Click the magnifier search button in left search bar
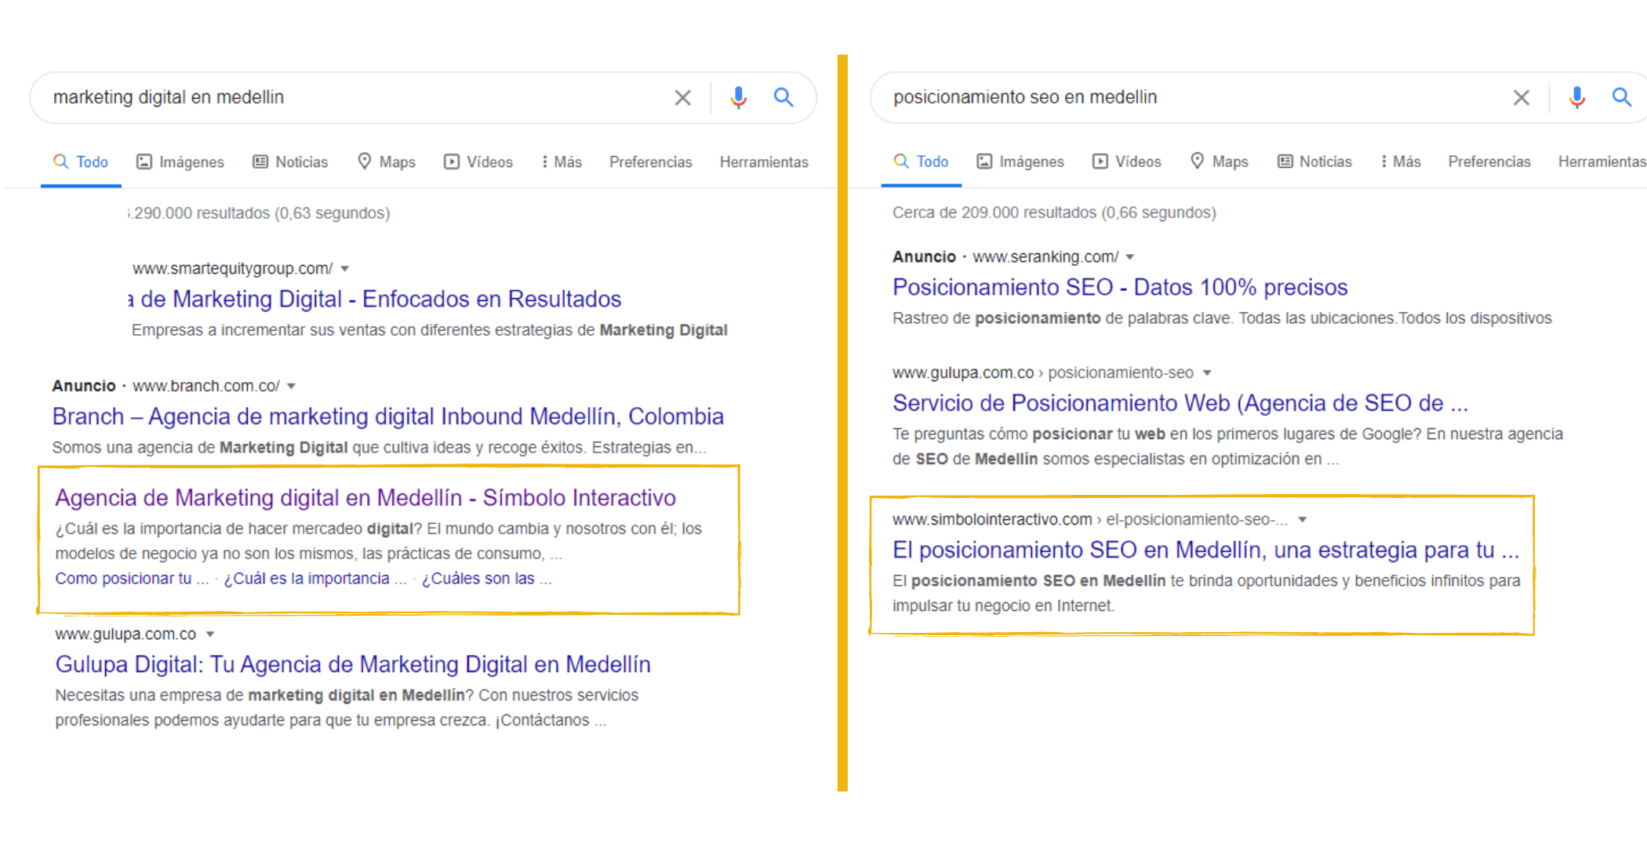This screenshot has width=1647, height=847. [784, 97]
